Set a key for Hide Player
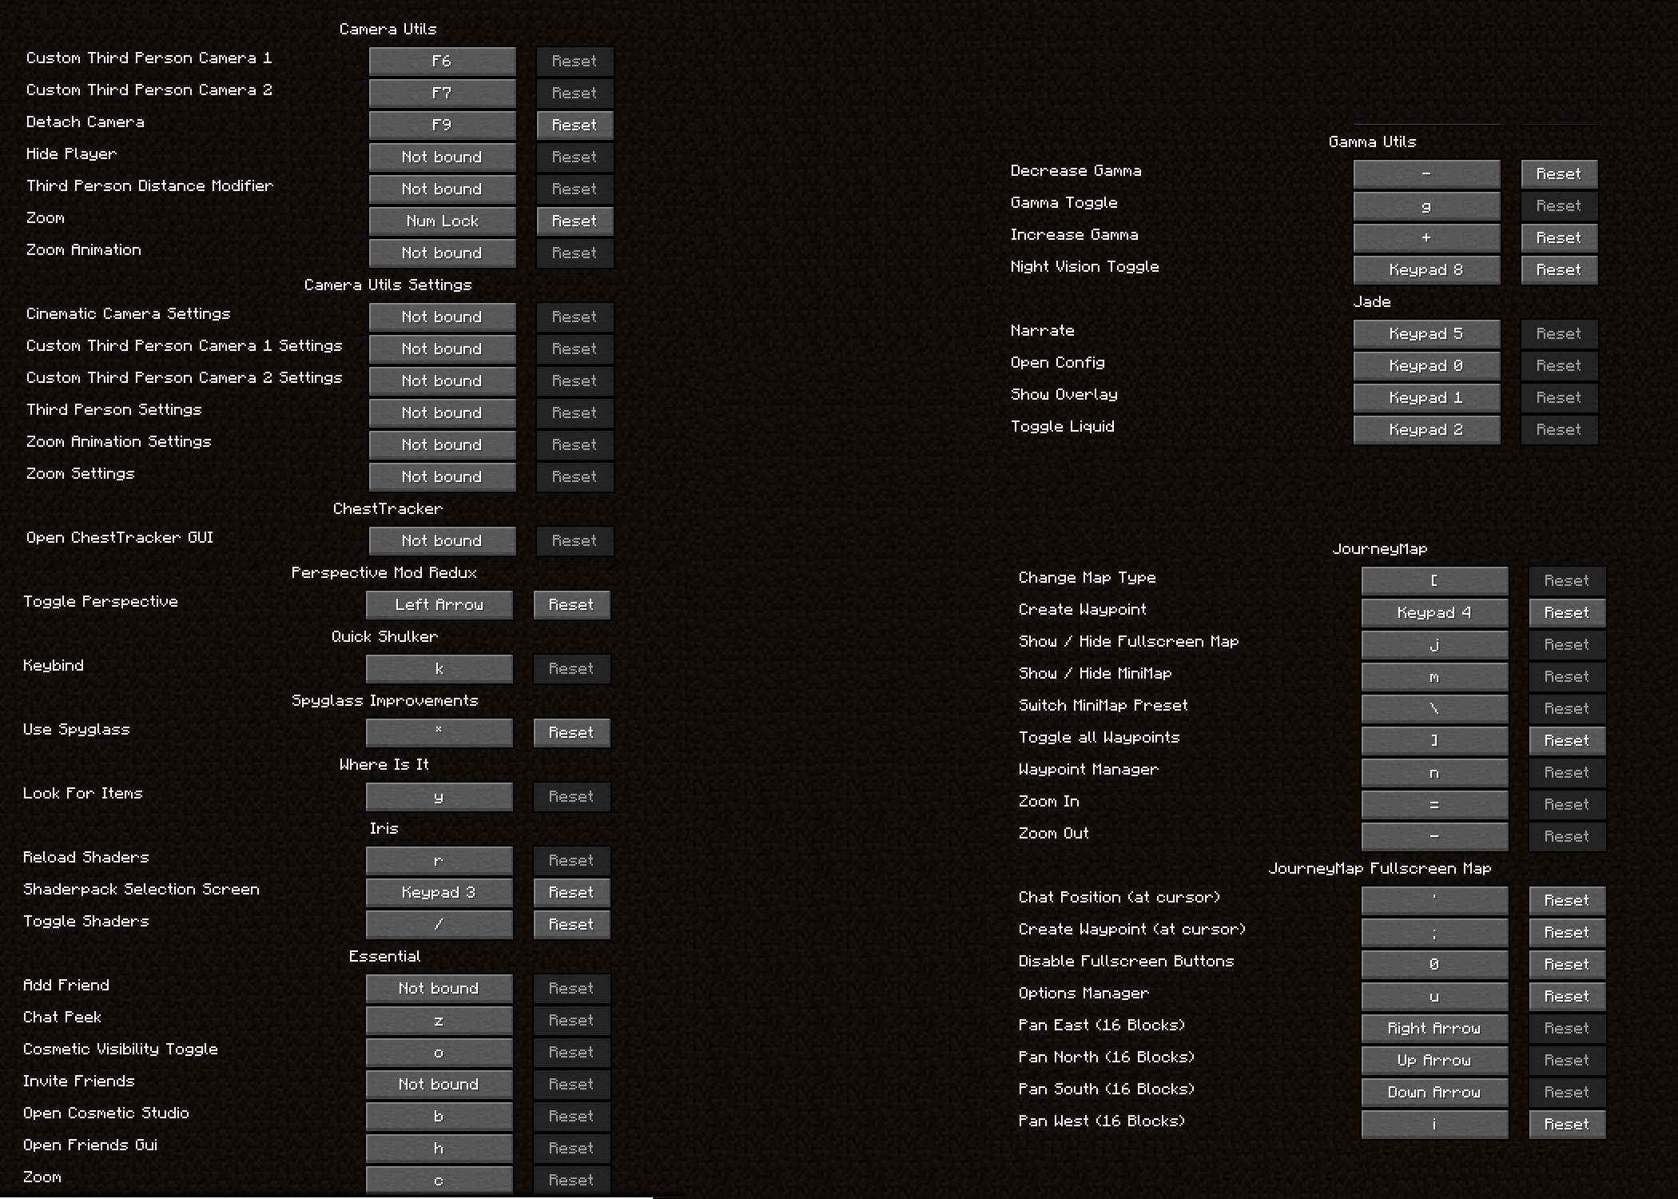Screen dimensions: 1678x1199 pos(442,157)
